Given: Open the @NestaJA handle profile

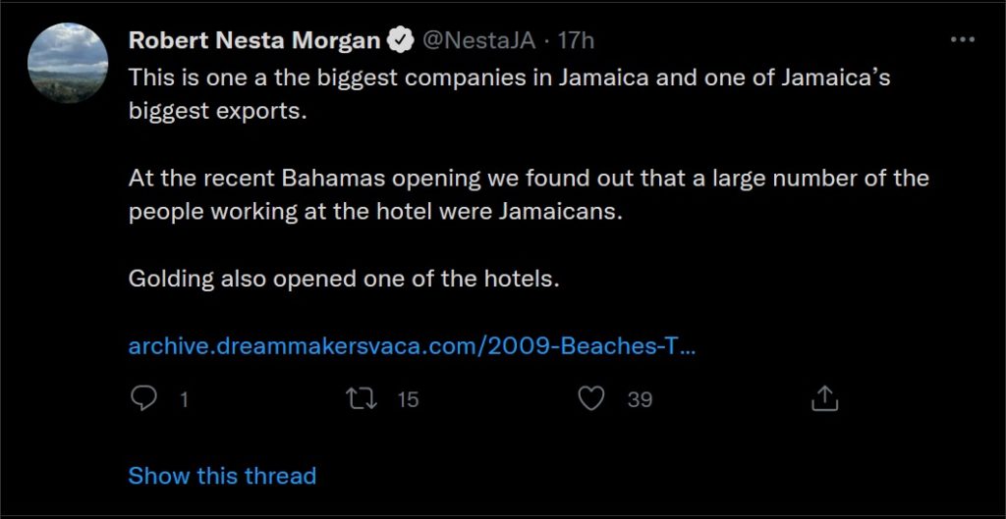Looking at the screenshot, I should [479, 41].
